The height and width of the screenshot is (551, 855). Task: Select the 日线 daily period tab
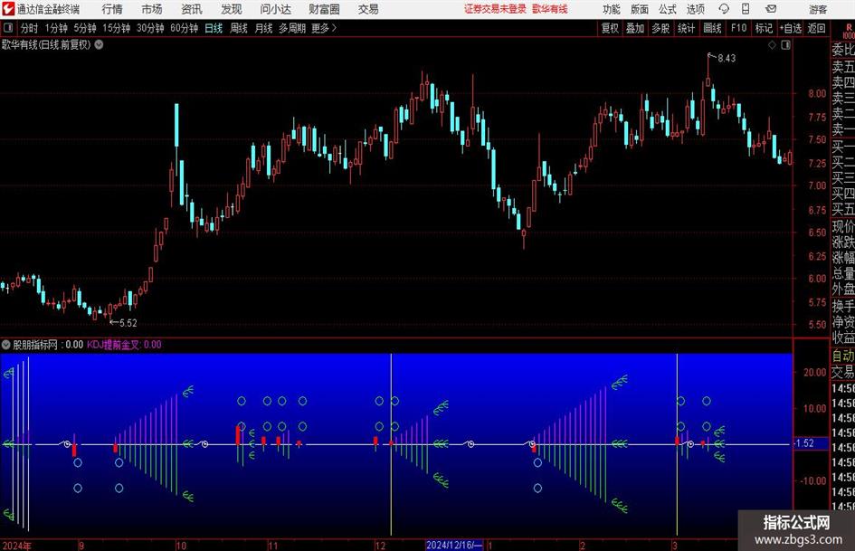(214, 28)
